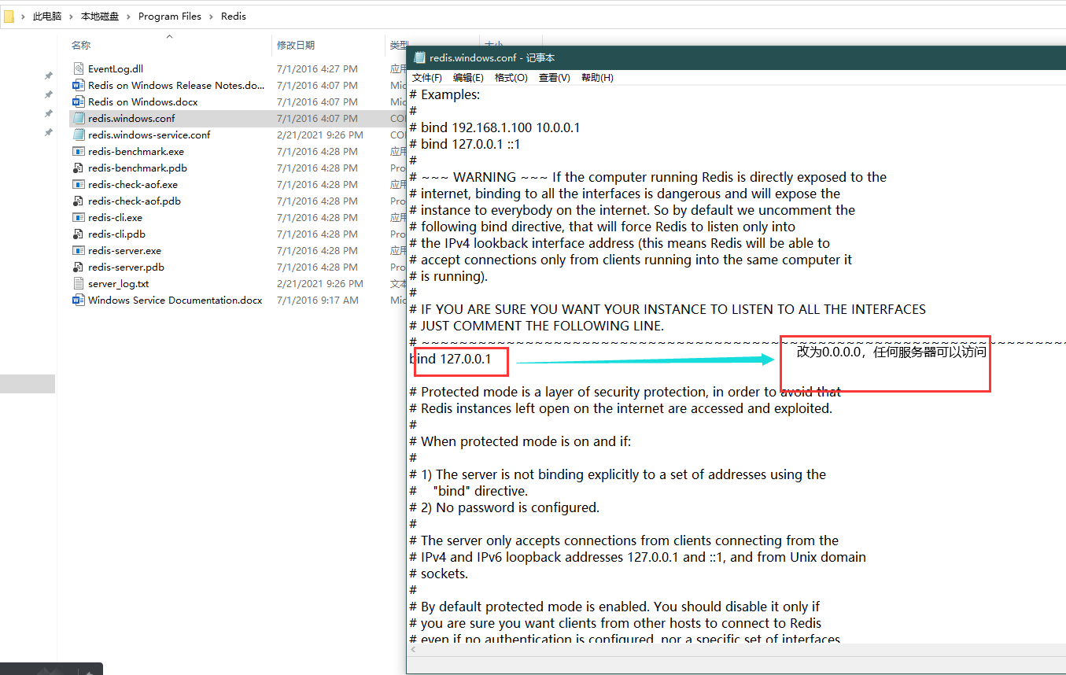Open the 查看(V) menu in Notepad
This screenshot has height=675, width=1066.
pyautogui.click(x=554, y=77)
